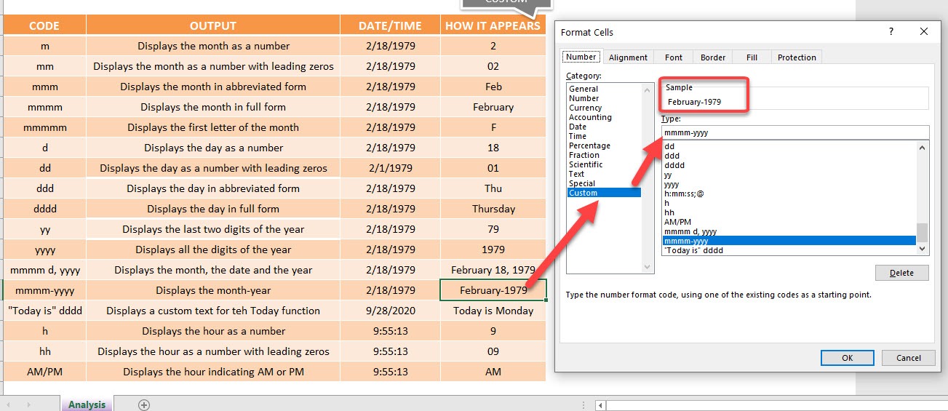The width and height of the screenshot is (948, 411).
Task: Select cell 'Displays the month-year'
Action: 213,290
